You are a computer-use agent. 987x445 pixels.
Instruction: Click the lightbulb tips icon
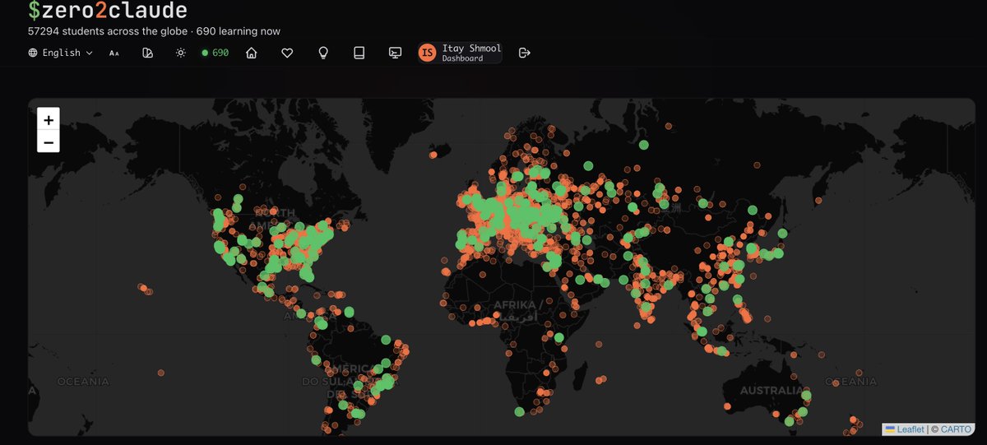(x=323, y=53)
